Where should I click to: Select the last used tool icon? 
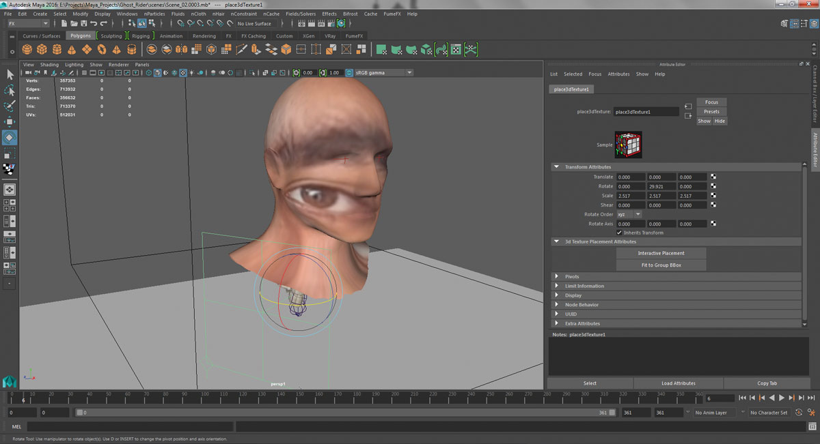pyautogui.click(x=10, y=169)
